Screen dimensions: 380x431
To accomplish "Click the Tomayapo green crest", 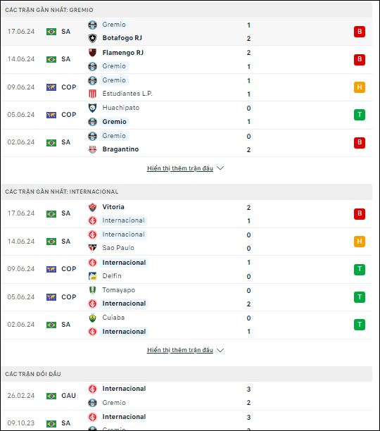I will (x=92, y=290).
